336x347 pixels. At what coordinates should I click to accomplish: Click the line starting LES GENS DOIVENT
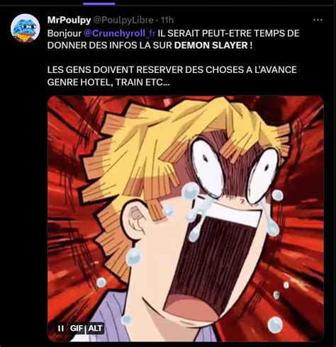(x=172, y=70)
